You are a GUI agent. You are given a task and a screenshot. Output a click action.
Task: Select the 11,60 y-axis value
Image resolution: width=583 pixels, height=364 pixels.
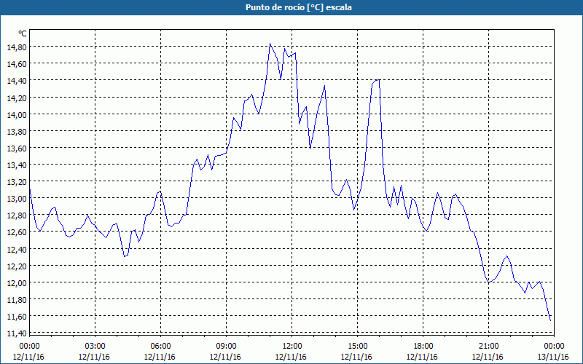point(16,317)
